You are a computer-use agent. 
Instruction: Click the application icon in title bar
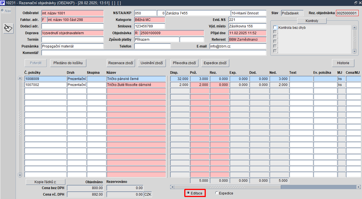tap(3, 3)
